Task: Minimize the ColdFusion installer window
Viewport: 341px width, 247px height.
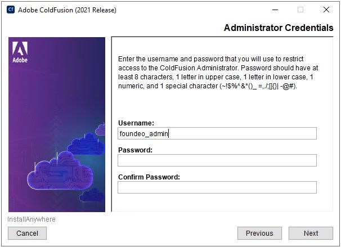Action: point(275,10)
